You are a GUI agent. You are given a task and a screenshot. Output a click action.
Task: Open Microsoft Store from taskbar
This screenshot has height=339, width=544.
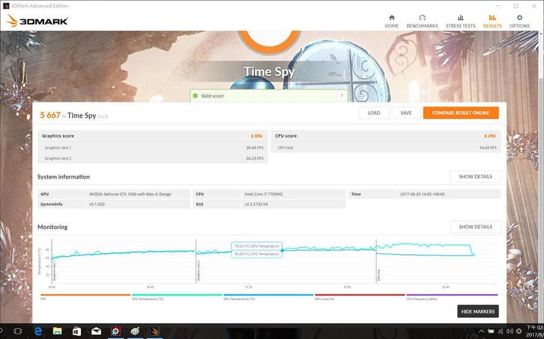point(77,331)
